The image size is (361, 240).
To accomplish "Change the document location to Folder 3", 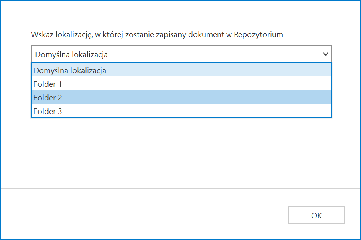I will pyautogui.click(x=181, y=110).
